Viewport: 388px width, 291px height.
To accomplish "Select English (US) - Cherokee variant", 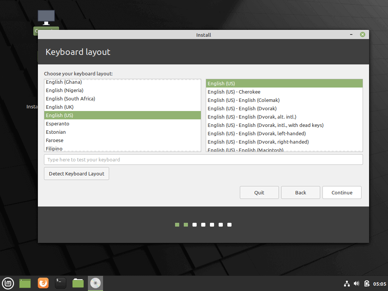I will tap(234, 92).
